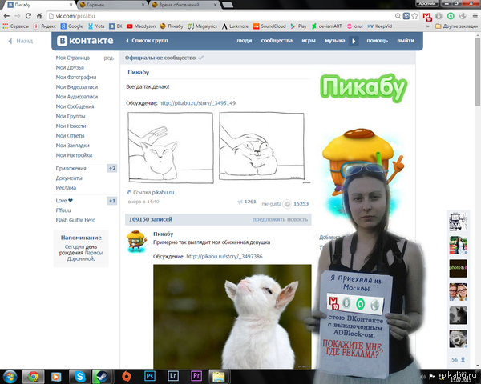481x384 pixels.
Task: Reload the page with the refresh icon
Action: click(28, 16)
